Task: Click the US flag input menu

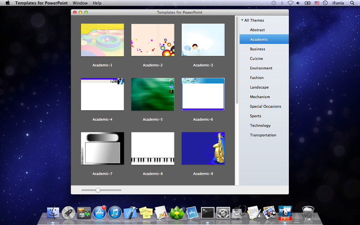Action: 317,3
